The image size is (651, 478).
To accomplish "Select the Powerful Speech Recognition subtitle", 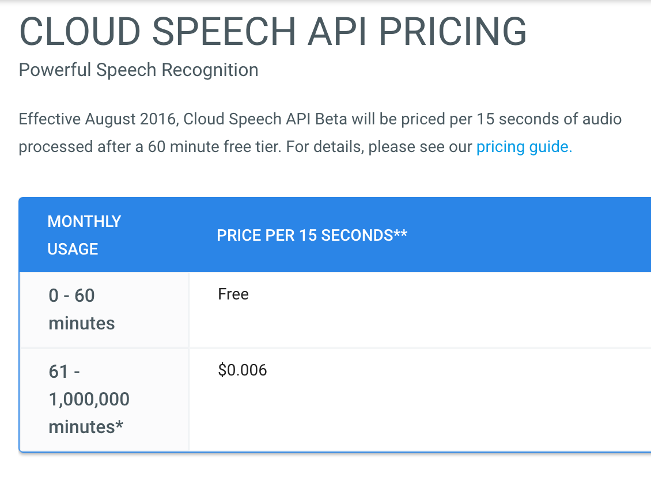I will point(139,70).
